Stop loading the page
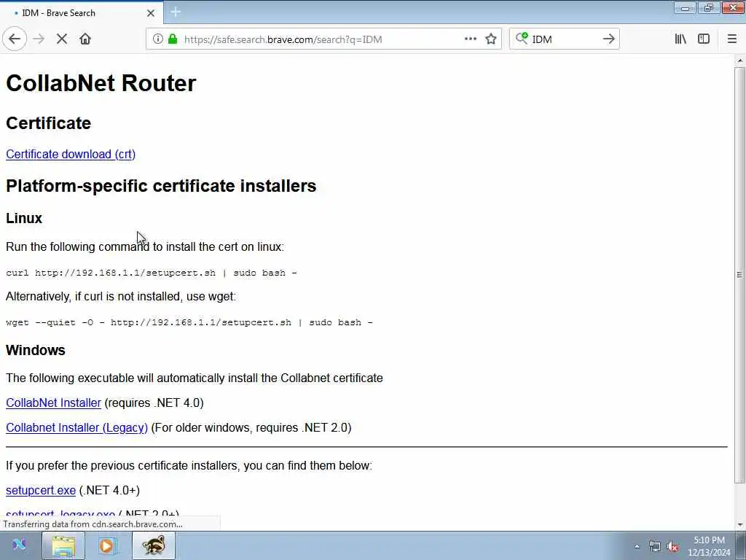 pyautogui.click(x=62, y=39)
